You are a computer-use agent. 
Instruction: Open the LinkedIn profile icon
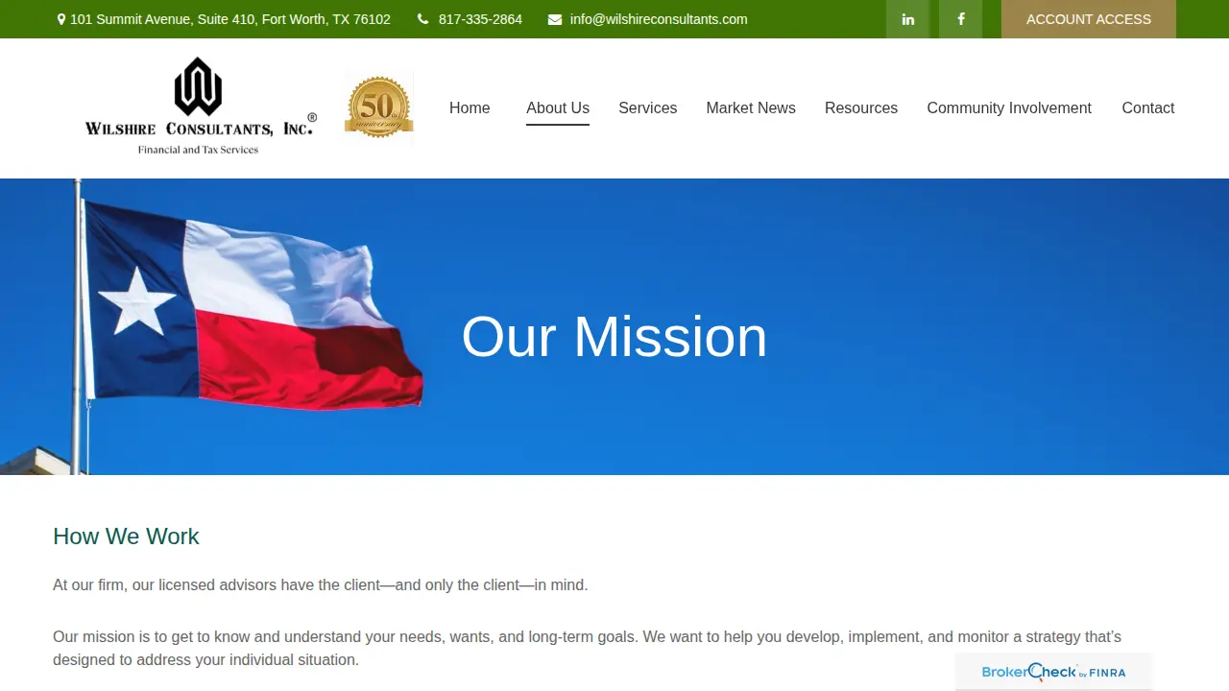pyautogui.click(x=907, y=19)
